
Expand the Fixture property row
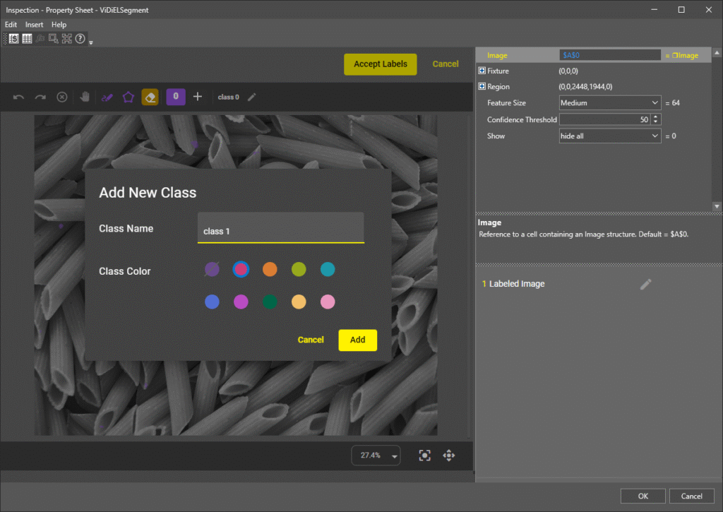point(482,71)
